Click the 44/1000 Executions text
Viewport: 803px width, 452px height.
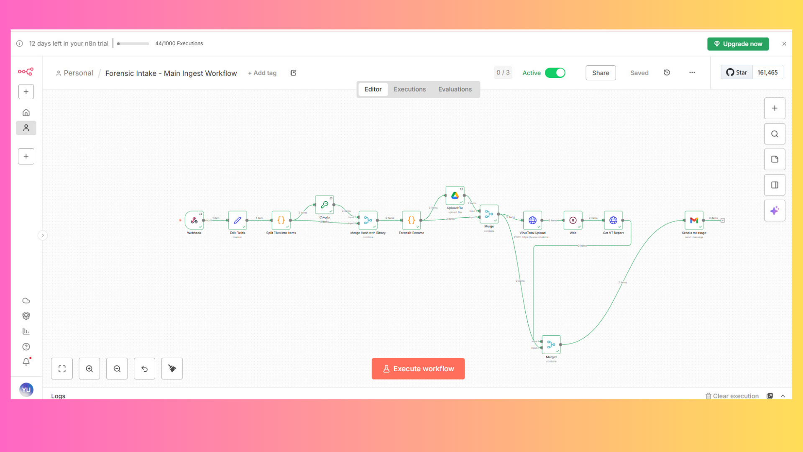179,44
